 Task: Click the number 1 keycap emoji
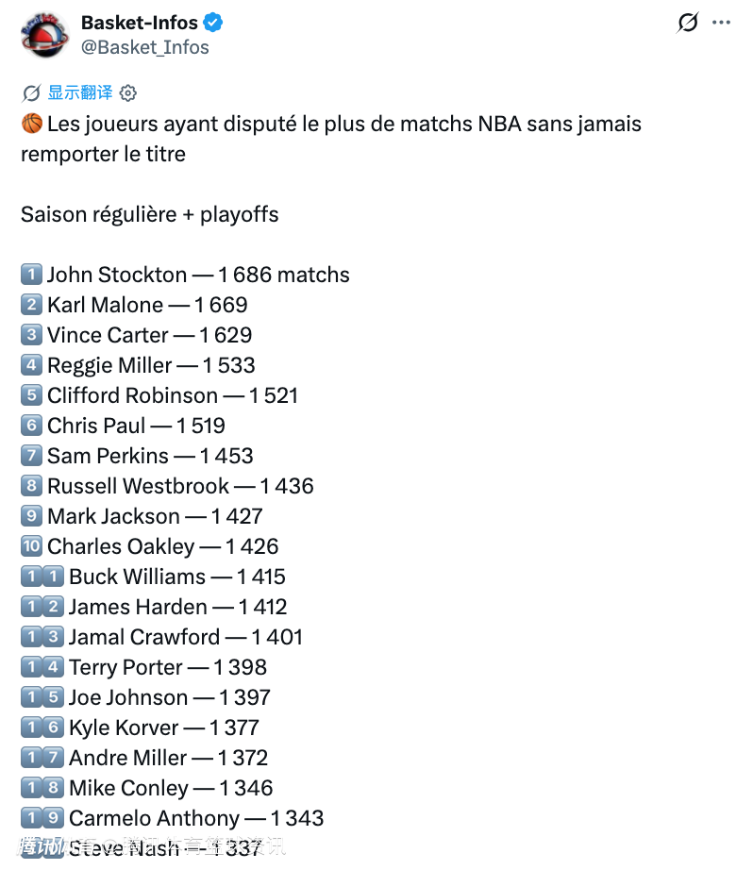pyautogui.click(x=32, y=274)
